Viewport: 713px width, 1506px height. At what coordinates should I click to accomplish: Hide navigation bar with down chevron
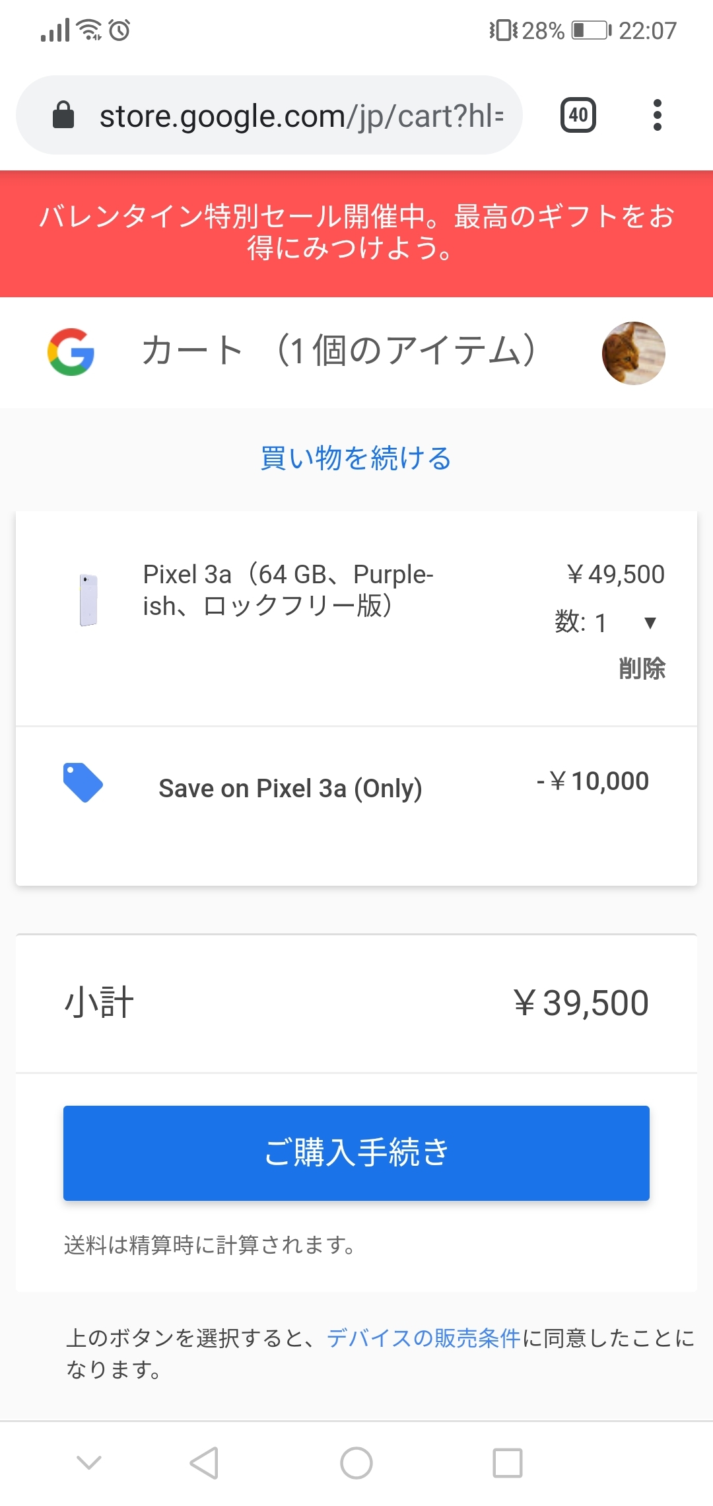pyautogui.click(x=89, y=1463)
